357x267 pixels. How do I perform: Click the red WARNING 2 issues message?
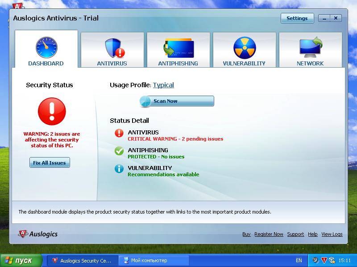click(52, 140)
